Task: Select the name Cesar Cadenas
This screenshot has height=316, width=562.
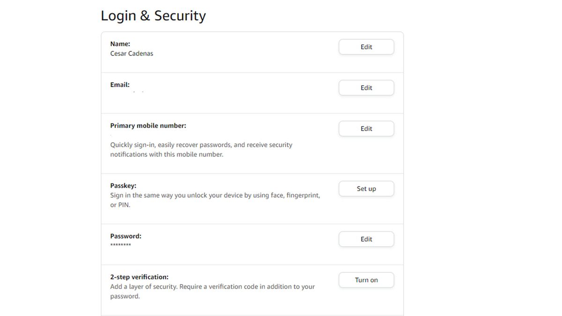Action: pyautogui.click(x=131, y=53)
